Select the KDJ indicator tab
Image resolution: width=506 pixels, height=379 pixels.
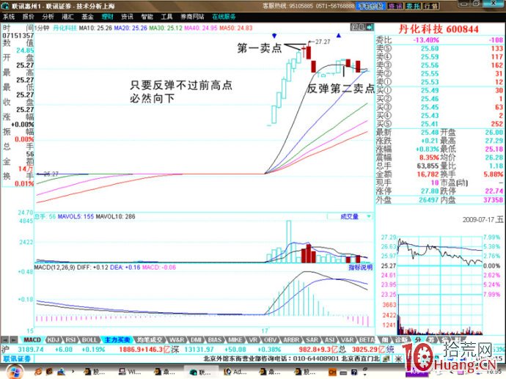click(x=54, y=339)
